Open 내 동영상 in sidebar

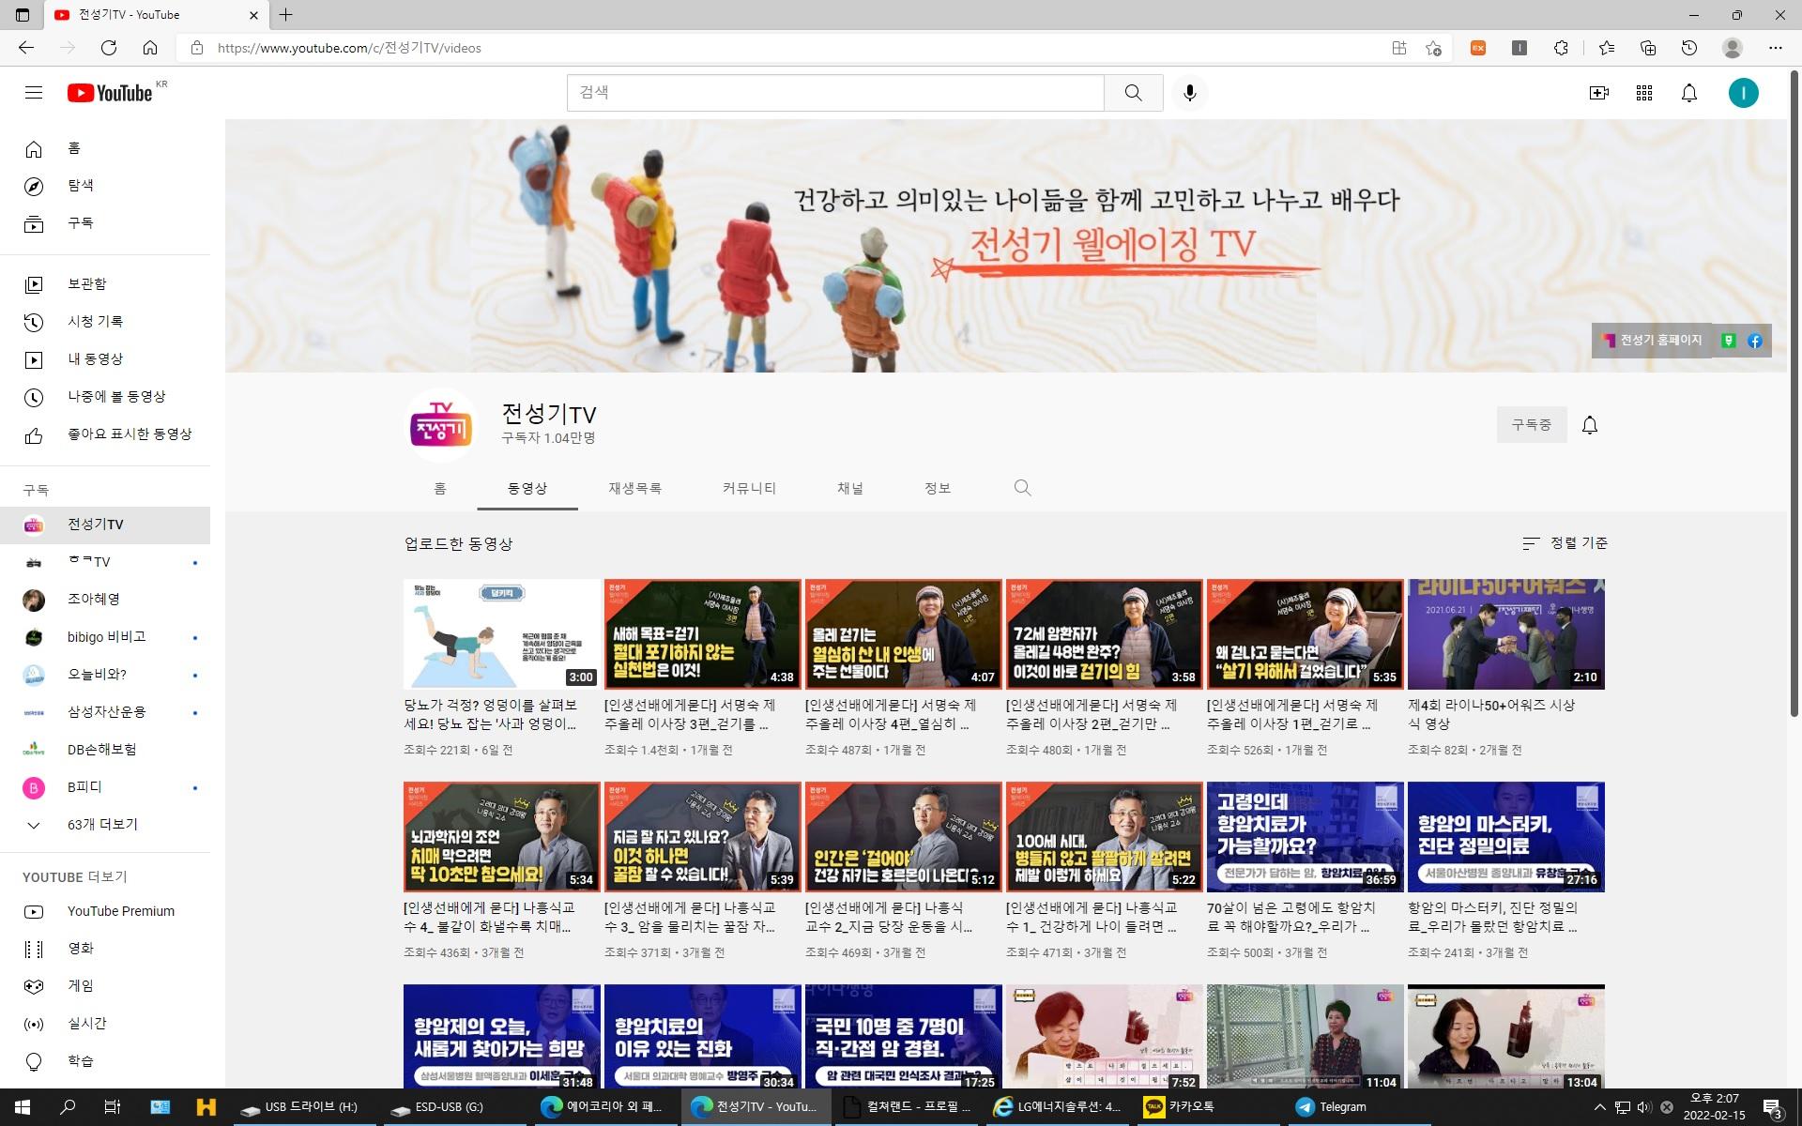pos(105,358)
